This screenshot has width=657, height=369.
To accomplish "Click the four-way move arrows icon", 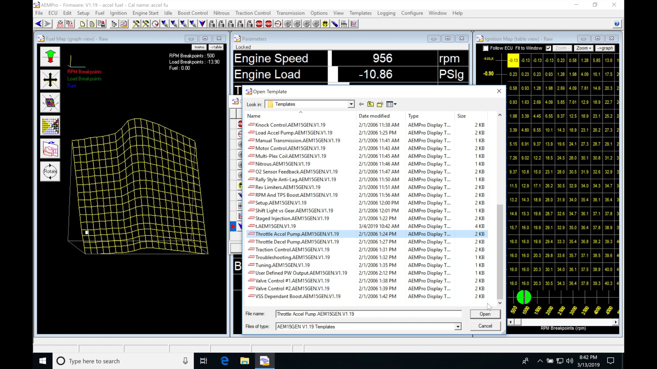I will 50,80.
